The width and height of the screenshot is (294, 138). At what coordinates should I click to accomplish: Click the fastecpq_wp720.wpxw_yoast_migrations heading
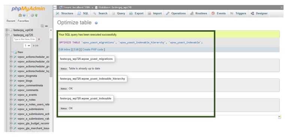pos(86,59)
